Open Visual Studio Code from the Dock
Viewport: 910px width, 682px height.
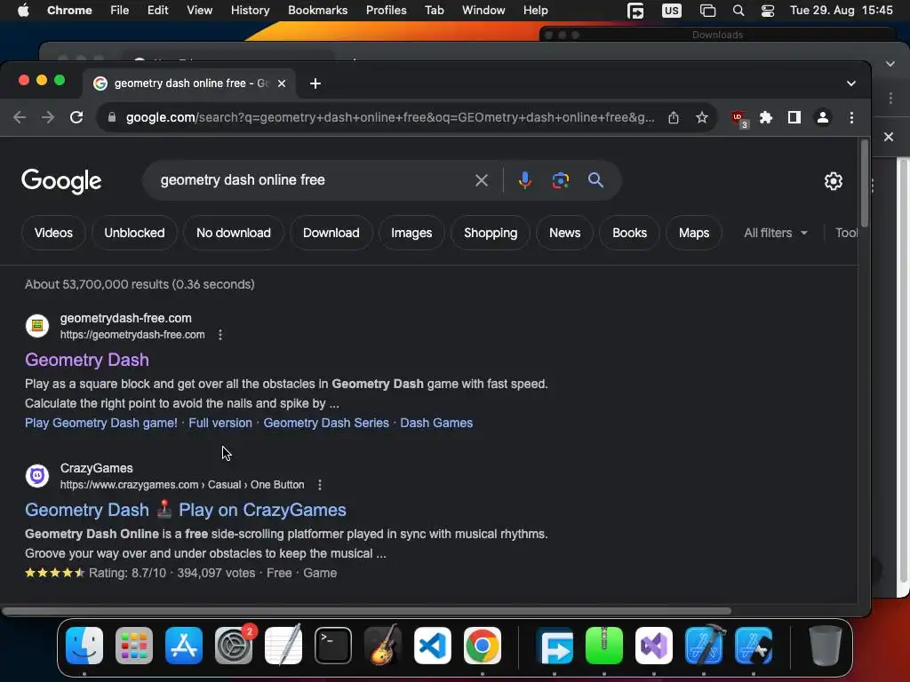[433, 646]
